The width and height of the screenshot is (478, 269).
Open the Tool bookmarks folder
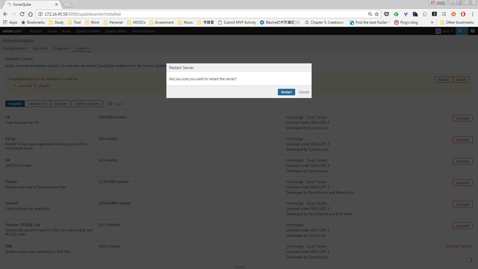pyautogui.click(x=74, y=22)
